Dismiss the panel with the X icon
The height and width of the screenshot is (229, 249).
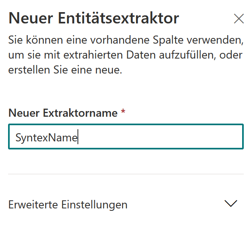coord(239,19)
